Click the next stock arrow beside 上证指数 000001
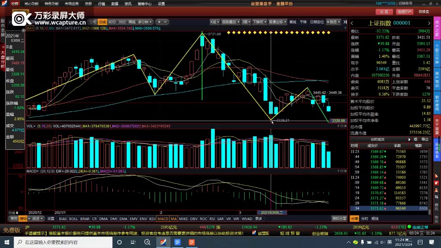This screenshot has width=441, height=248. 429,23
